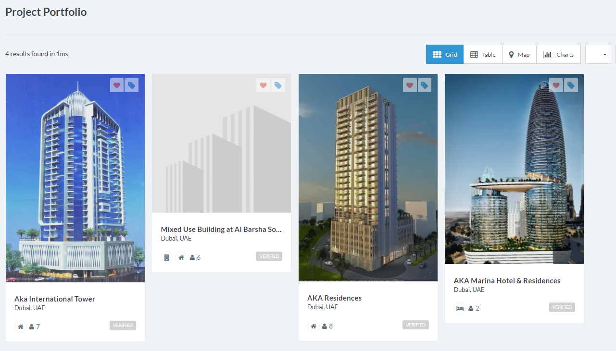This screenshot has width=616, height=351.
Task: Toggle favorite heart on AKA Residences
Action: tap(410, 85)
